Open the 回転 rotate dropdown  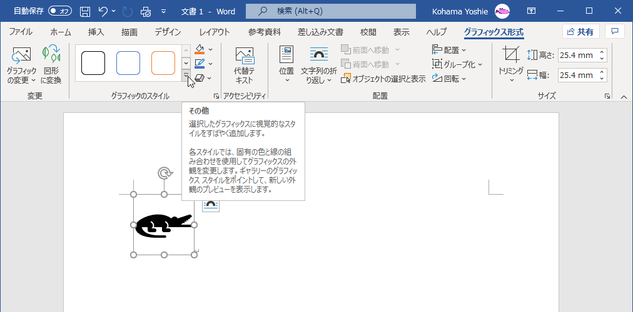449,79
